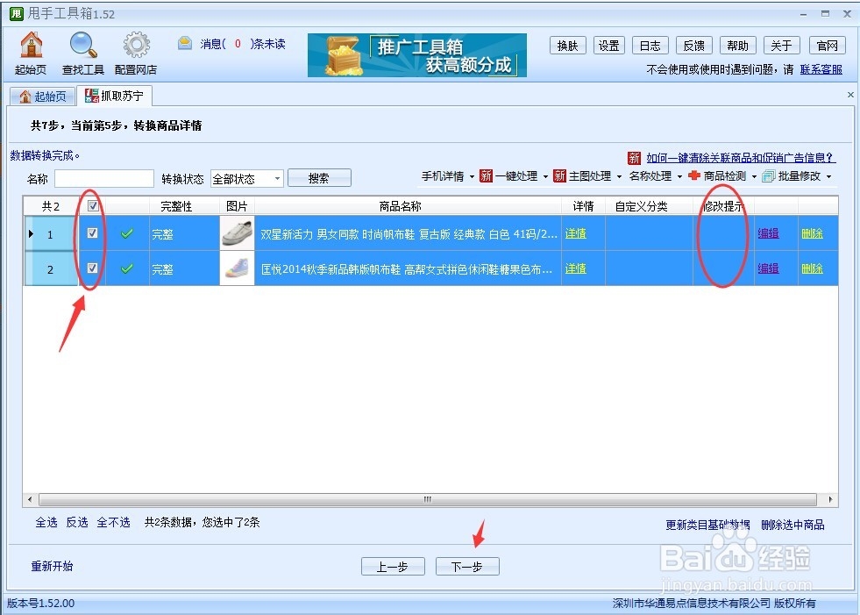Select product name starting 双星新活力
The image size is (860, 615).
point(409,234)
